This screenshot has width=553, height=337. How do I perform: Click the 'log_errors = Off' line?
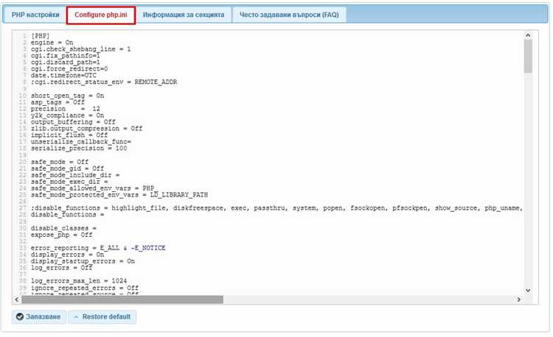click(x=62, y=268)
